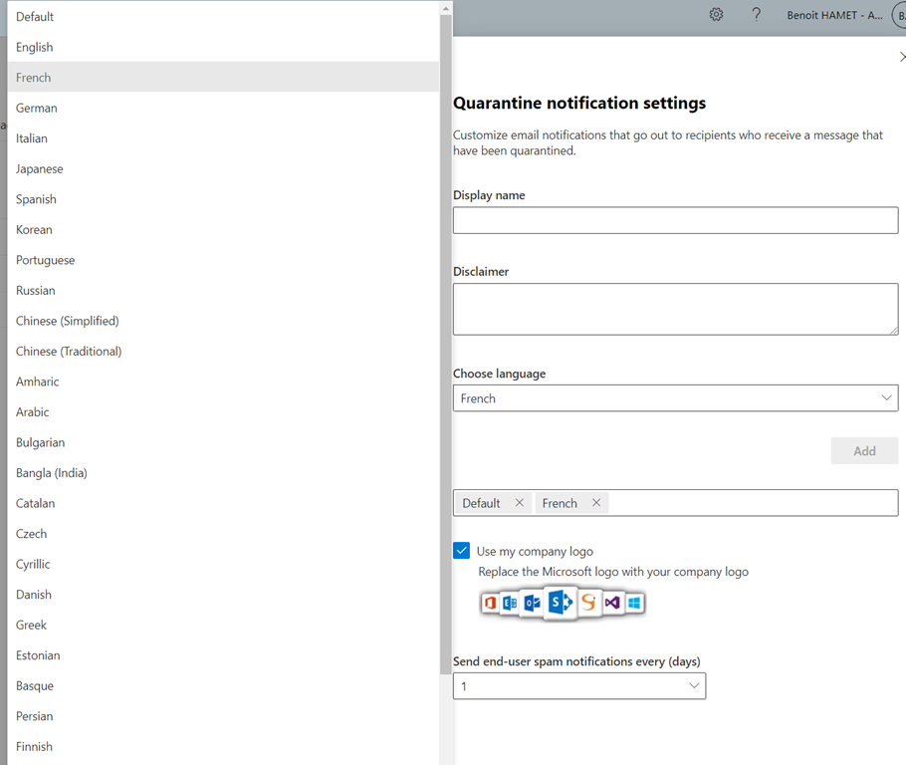Choose Finnish from the language list
This screenshot has width=906, height=765.
coord(34,746)
